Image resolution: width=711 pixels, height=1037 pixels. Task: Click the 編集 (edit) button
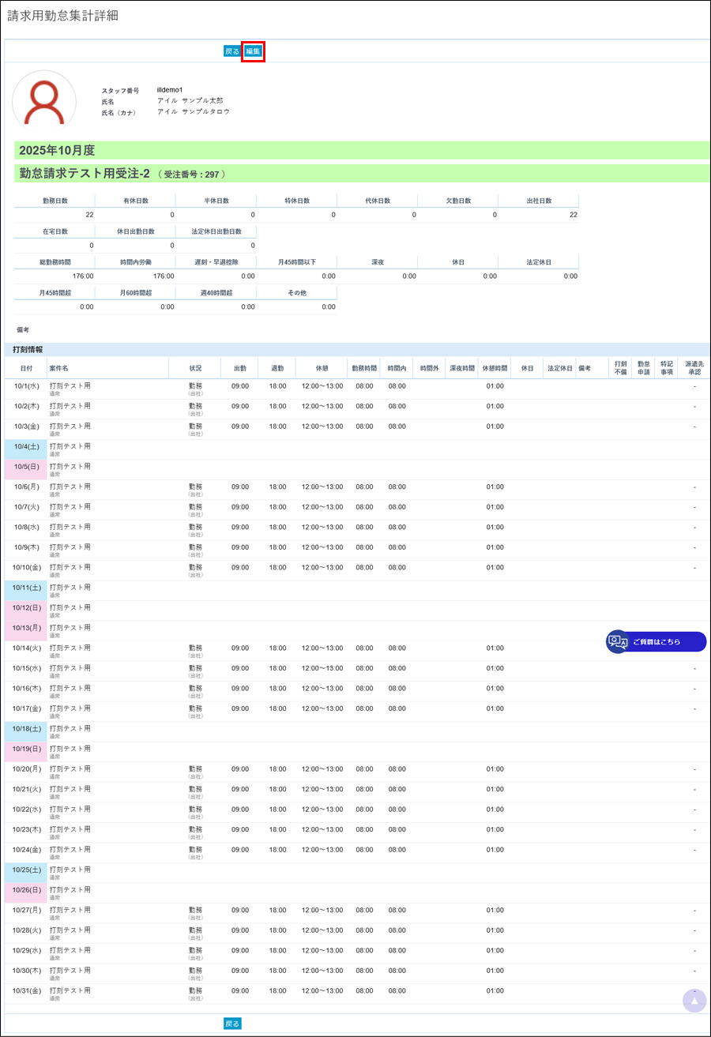253,51
